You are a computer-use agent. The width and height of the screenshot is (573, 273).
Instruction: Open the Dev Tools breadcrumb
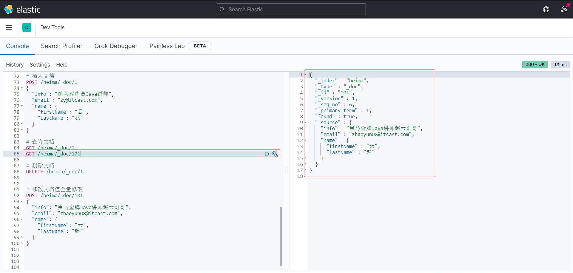point(52,27)
